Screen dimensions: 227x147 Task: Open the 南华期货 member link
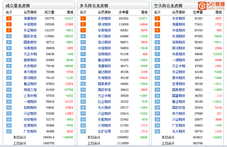coord(179,78)
